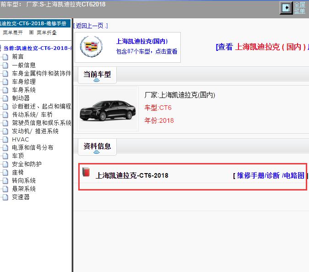Collapse all via 菜单折叠
The height and width of the screenshot is (272, 309).
pyautogui.click(x=47, y=33)
